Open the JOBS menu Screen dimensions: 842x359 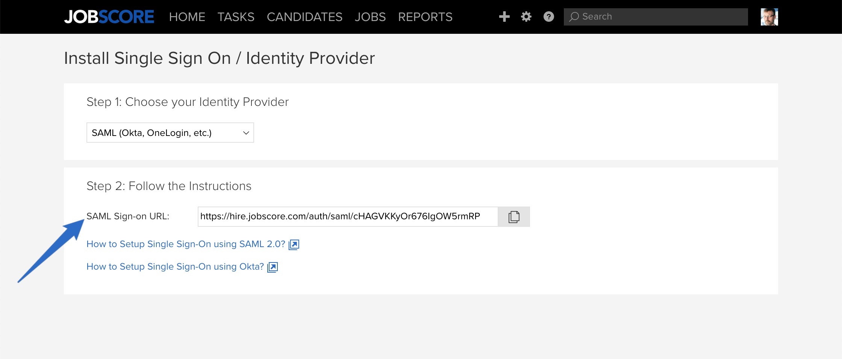tap(370, 17)
